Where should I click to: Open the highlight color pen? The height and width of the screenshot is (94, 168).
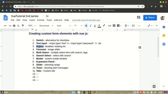pos(104,26)
